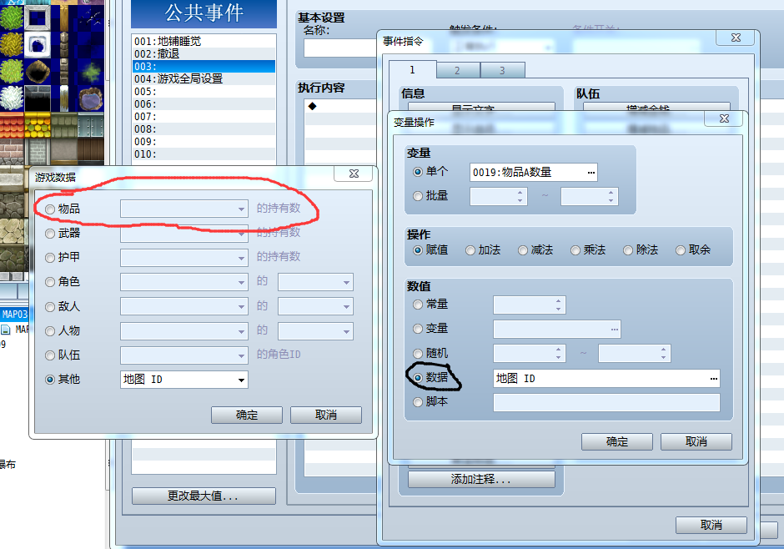The image size is (784, 549).
Task: Select 变量 as the value source
Action: (418, 329)
